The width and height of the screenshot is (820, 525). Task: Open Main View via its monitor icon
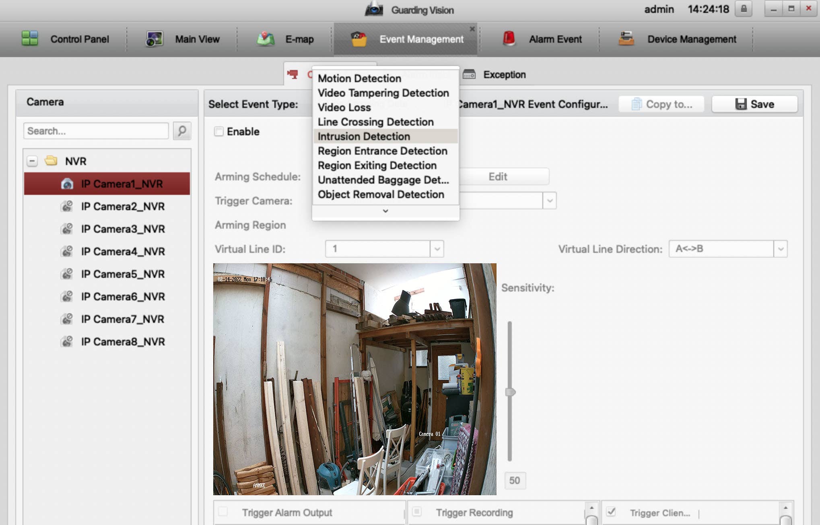pyautogui.click(x=154, y=39)
